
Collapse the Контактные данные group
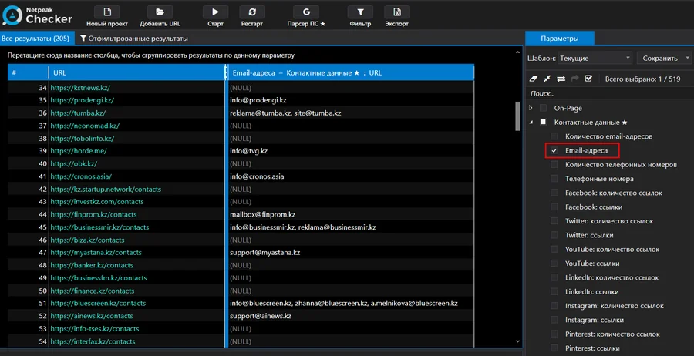pyautogui.click(x=531, y=123)
